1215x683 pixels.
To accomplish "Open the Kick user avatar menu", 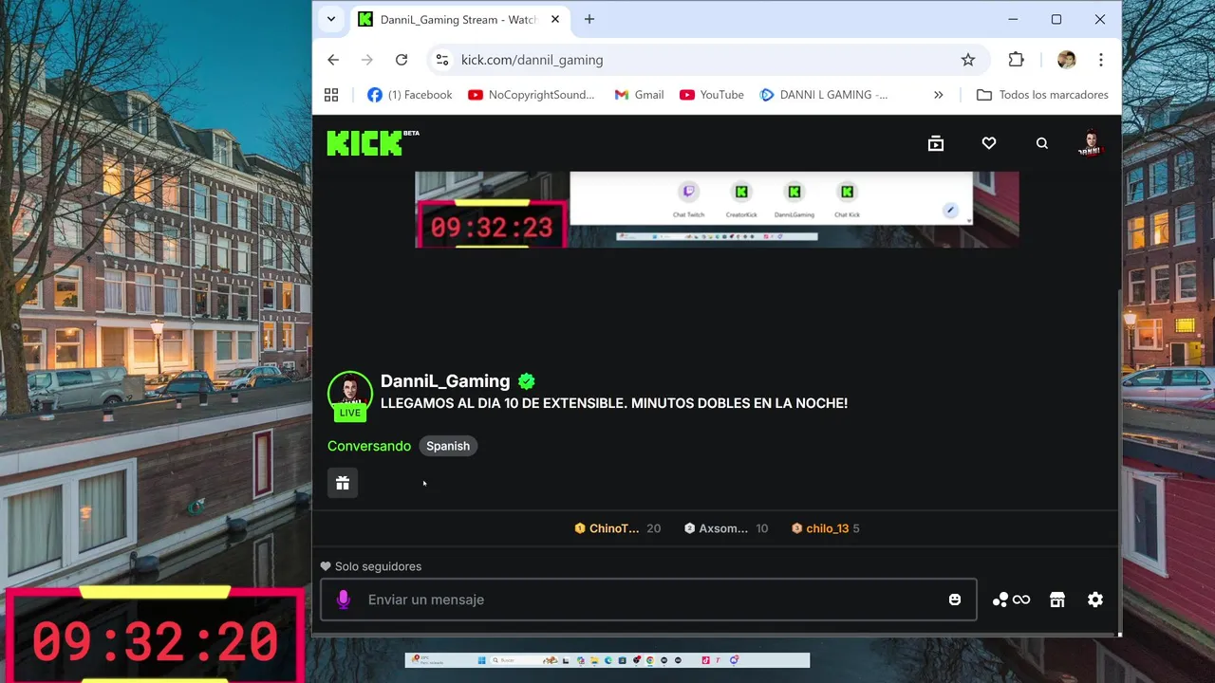I will [x=1091, y=143].
